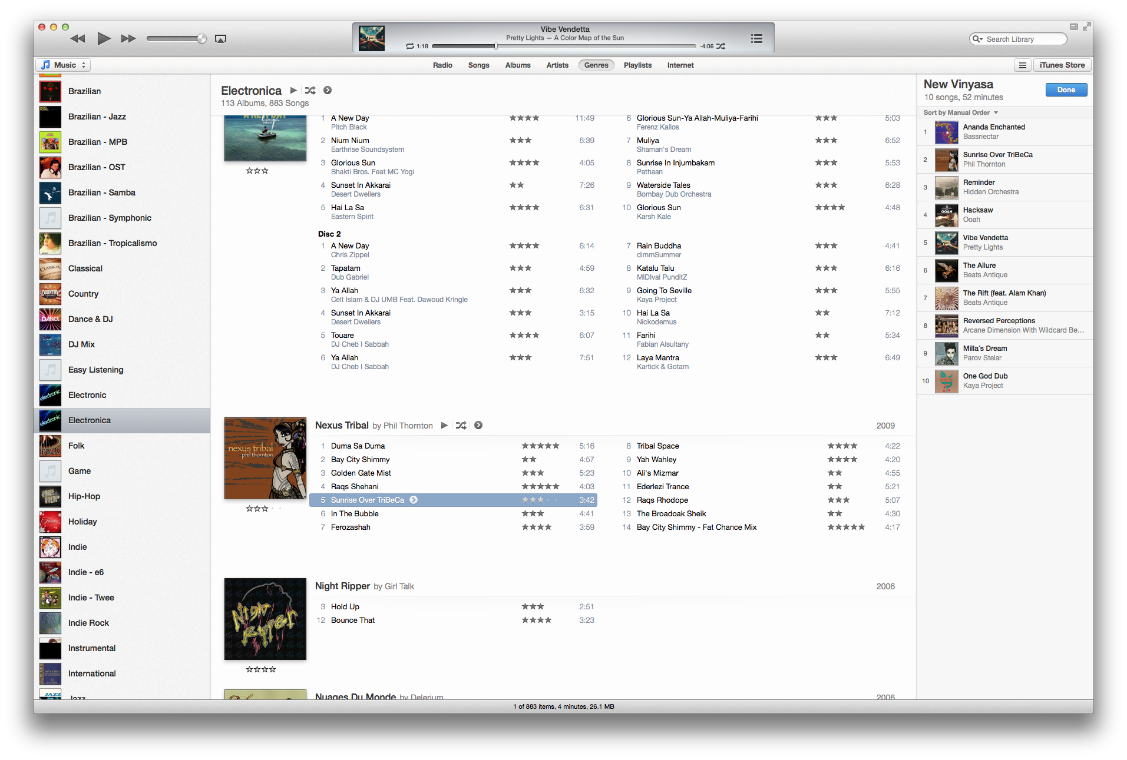1127x760 pixels.
Task: Shuffle the Nexus Tribal album
Action: [x=461, y=426]
